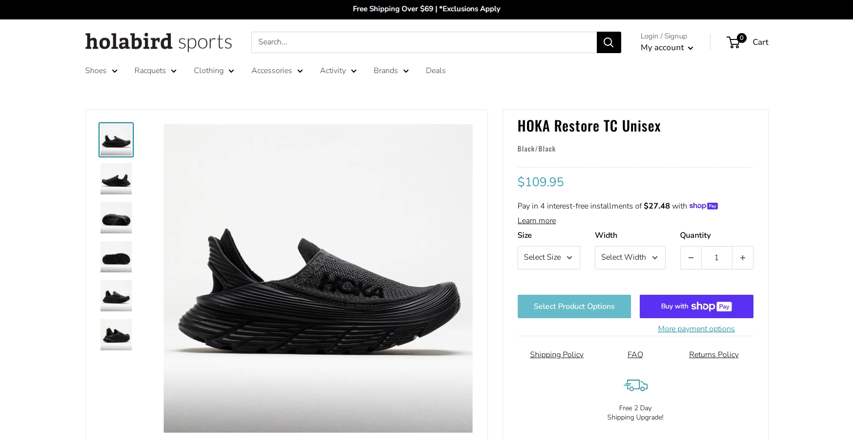Click the search magnifier button

click(609, 42)
